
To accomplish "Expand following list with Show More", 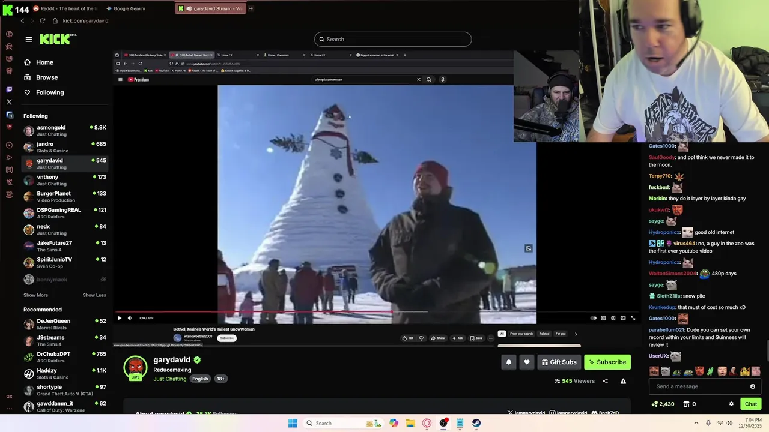I will point(35,295).
